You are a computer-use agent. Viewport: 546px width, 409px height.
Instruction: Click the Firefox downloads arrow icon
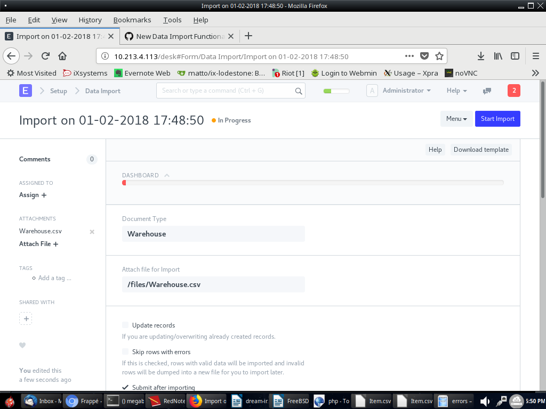[480, 55]
